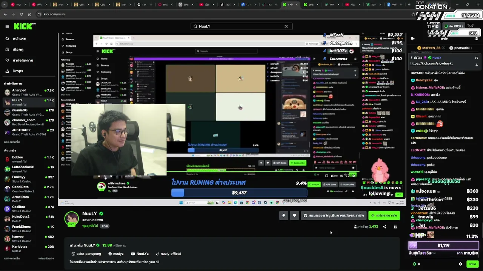Select FrankDimes in recommended channels
The image size is (483, 271).
29,229
